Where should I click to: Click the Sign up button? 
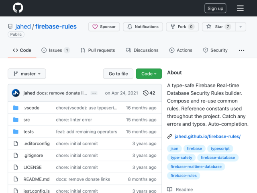[x=215, y=8]
